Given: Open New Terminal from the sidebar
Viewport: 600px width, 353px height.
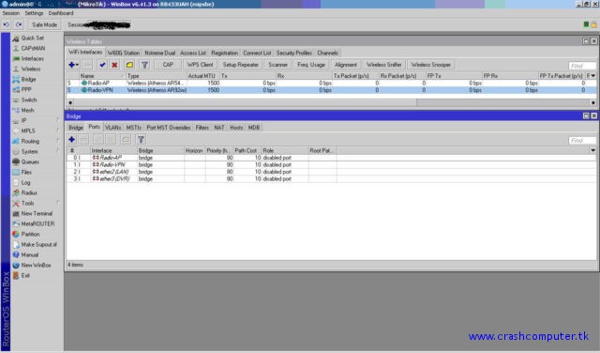Looking at the screenshot, I should coord(37,213).
